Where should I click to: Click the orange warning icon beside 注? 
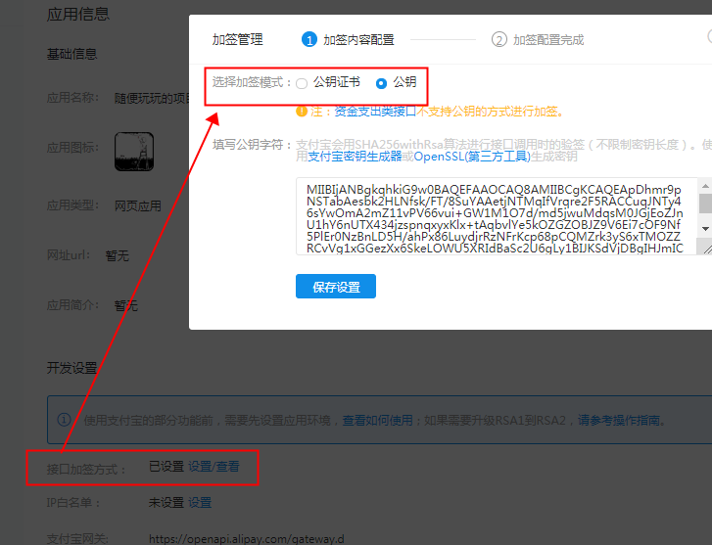[x=302, y=112]
